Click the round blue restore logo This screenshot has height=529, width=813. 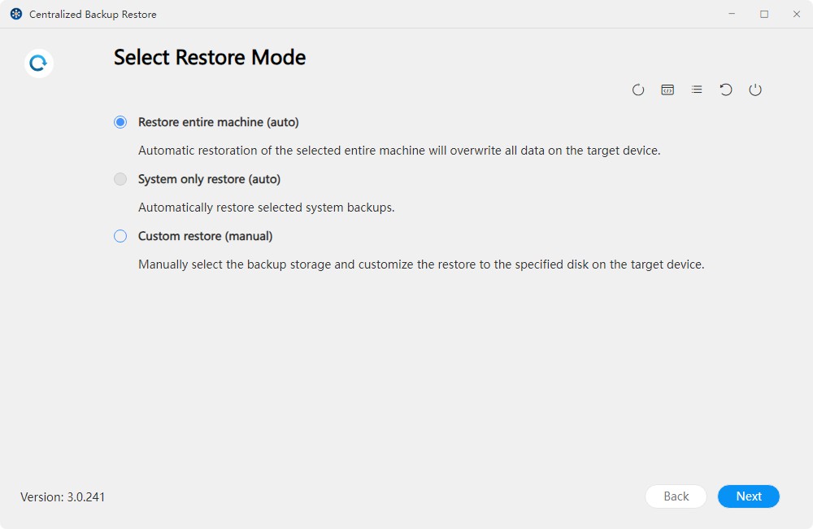click(x=39, y=63)
